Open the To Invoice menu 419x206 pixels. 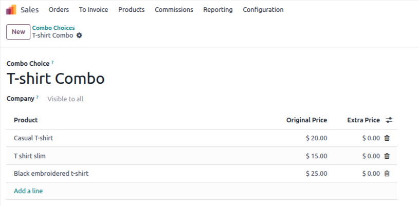[94, 10]
